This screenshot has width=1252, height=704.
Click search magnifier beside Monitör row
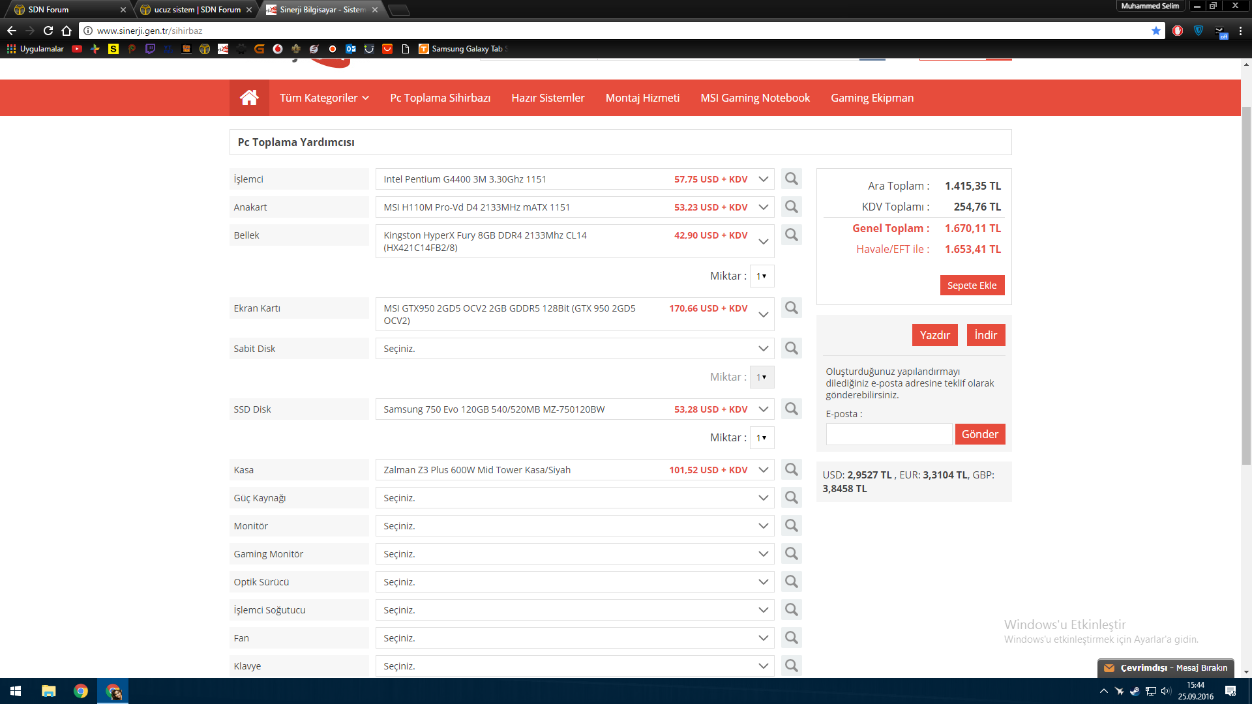tap(791, 525)
